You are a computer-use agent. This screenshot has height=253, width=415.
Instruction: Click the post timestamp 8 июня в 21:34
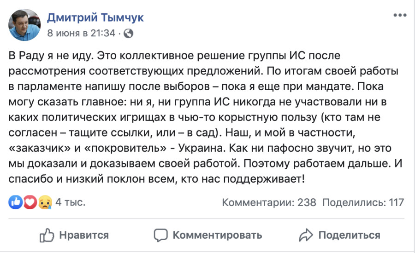[x=82, y=33]
